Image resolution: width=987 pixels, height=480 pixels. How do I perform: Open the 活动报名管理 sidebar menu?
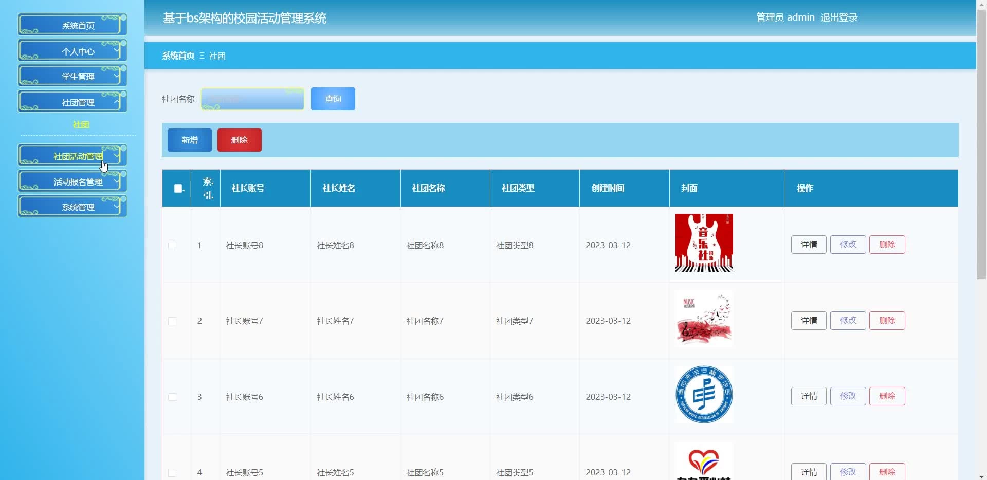72,181
